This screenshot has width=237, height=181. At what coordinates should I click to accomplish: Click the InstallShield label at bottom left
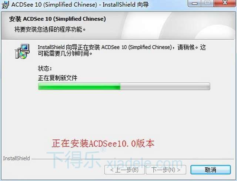click(16, 158)
